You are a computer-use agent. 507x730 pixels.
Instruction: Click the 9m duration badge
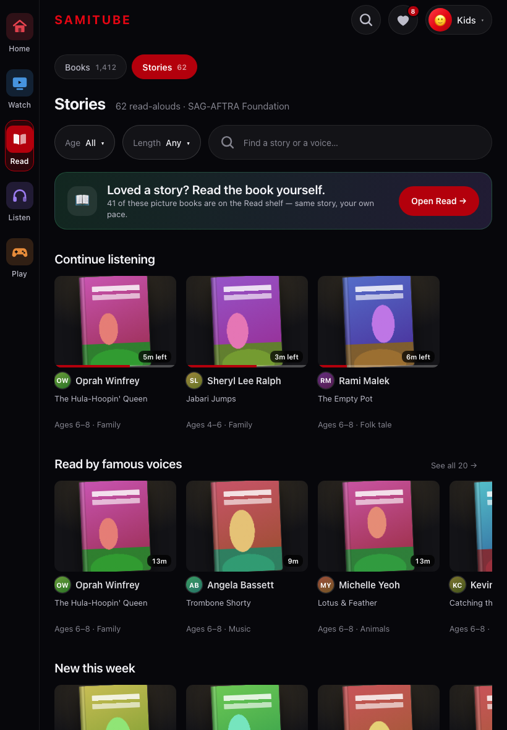[293, 562]
